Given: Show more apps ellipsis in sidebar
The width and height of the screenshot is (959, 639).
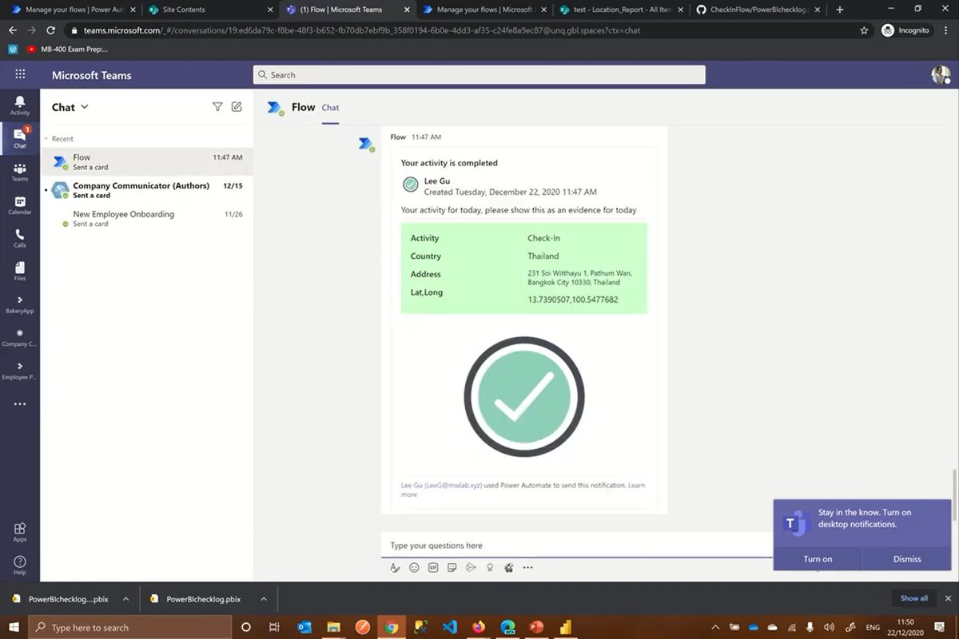Looking at the screenshot, I should click(20, 404).
